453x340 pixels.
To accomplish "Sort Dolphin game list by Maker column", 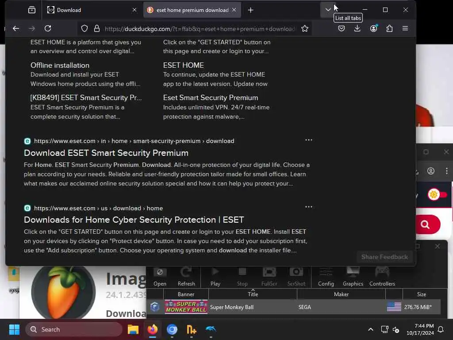I will click(x=341, y=294).
